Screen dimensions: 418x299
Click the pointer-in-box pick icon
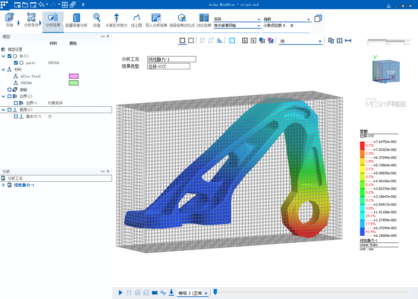[245, 41]
